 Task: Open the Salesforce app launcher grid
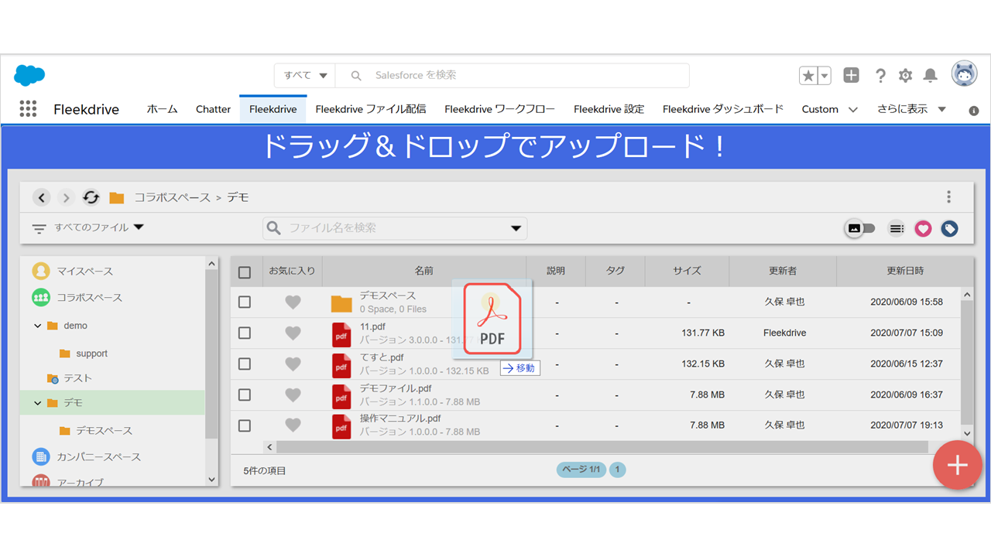click(x=28, y=109)
